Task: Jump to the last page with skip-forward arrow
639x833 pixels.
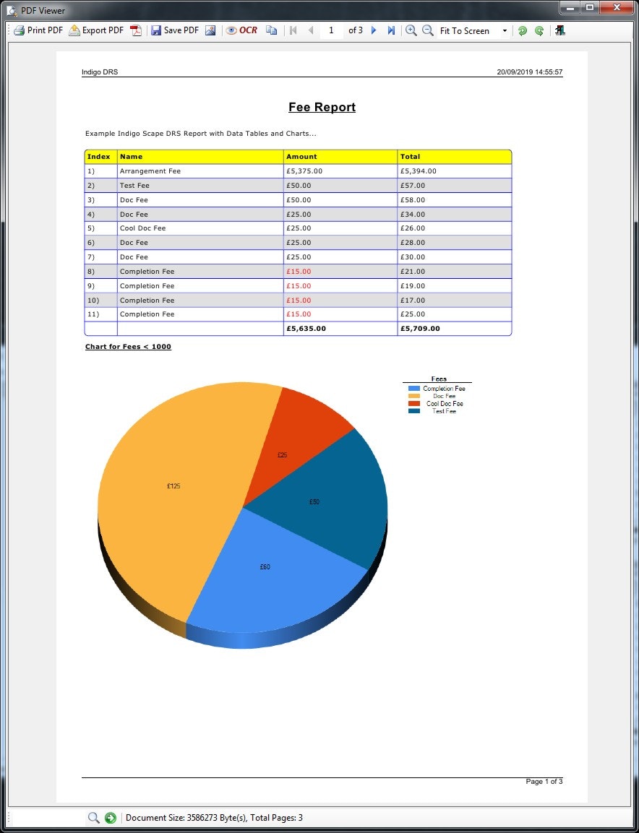Action: tap(390, 30)
